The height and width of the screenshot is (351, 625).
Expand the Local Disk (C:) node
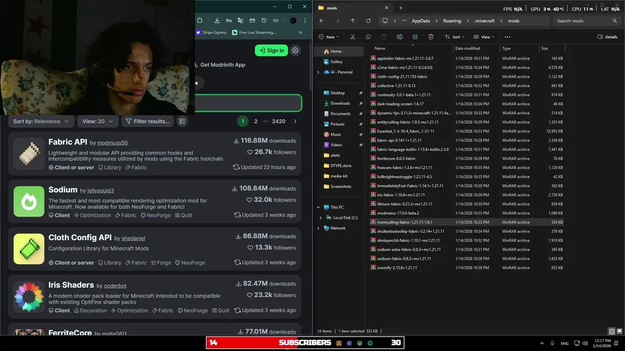pyautogui.click(x=321, y=218)
